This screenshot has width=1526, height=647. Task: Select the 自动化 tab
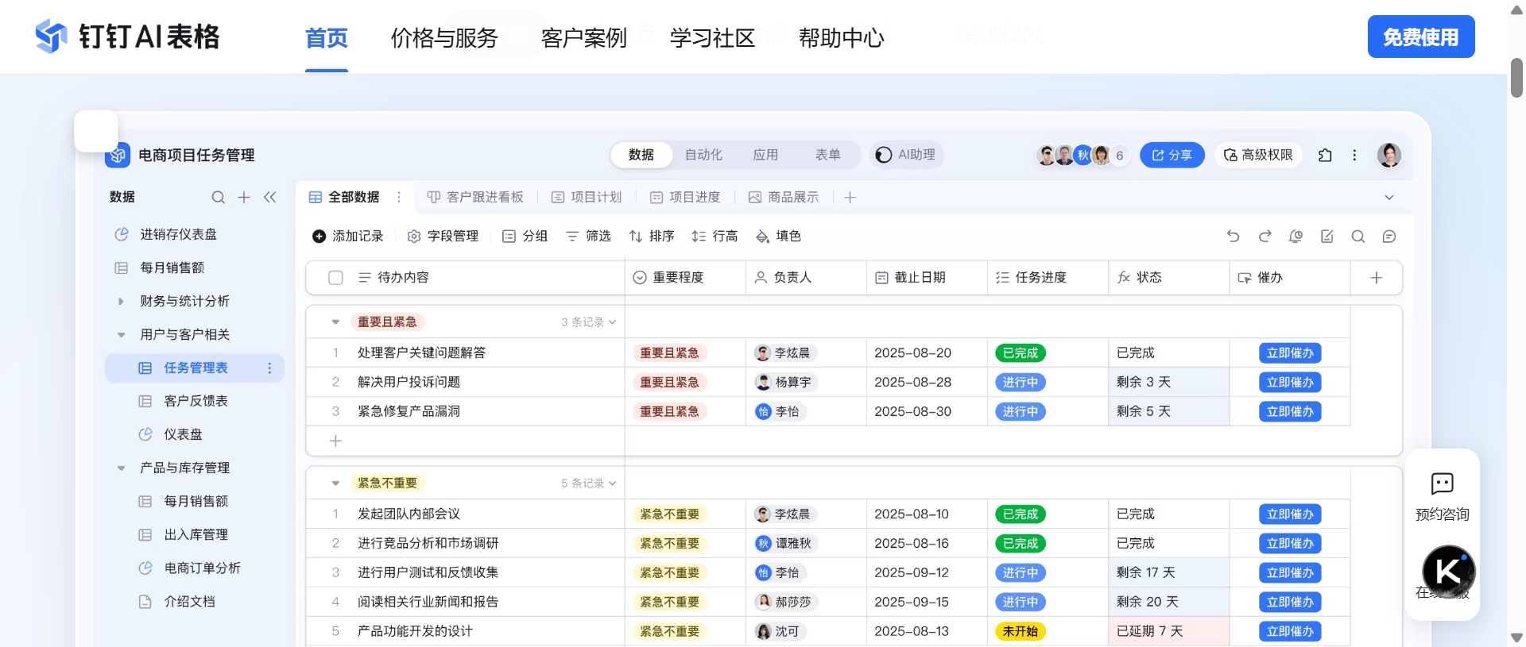pyautogui.click(x=703, y=155)
